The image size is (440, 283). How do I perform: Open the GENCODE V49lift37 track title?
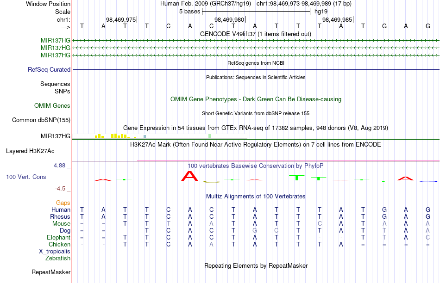(x=256, y=34)
